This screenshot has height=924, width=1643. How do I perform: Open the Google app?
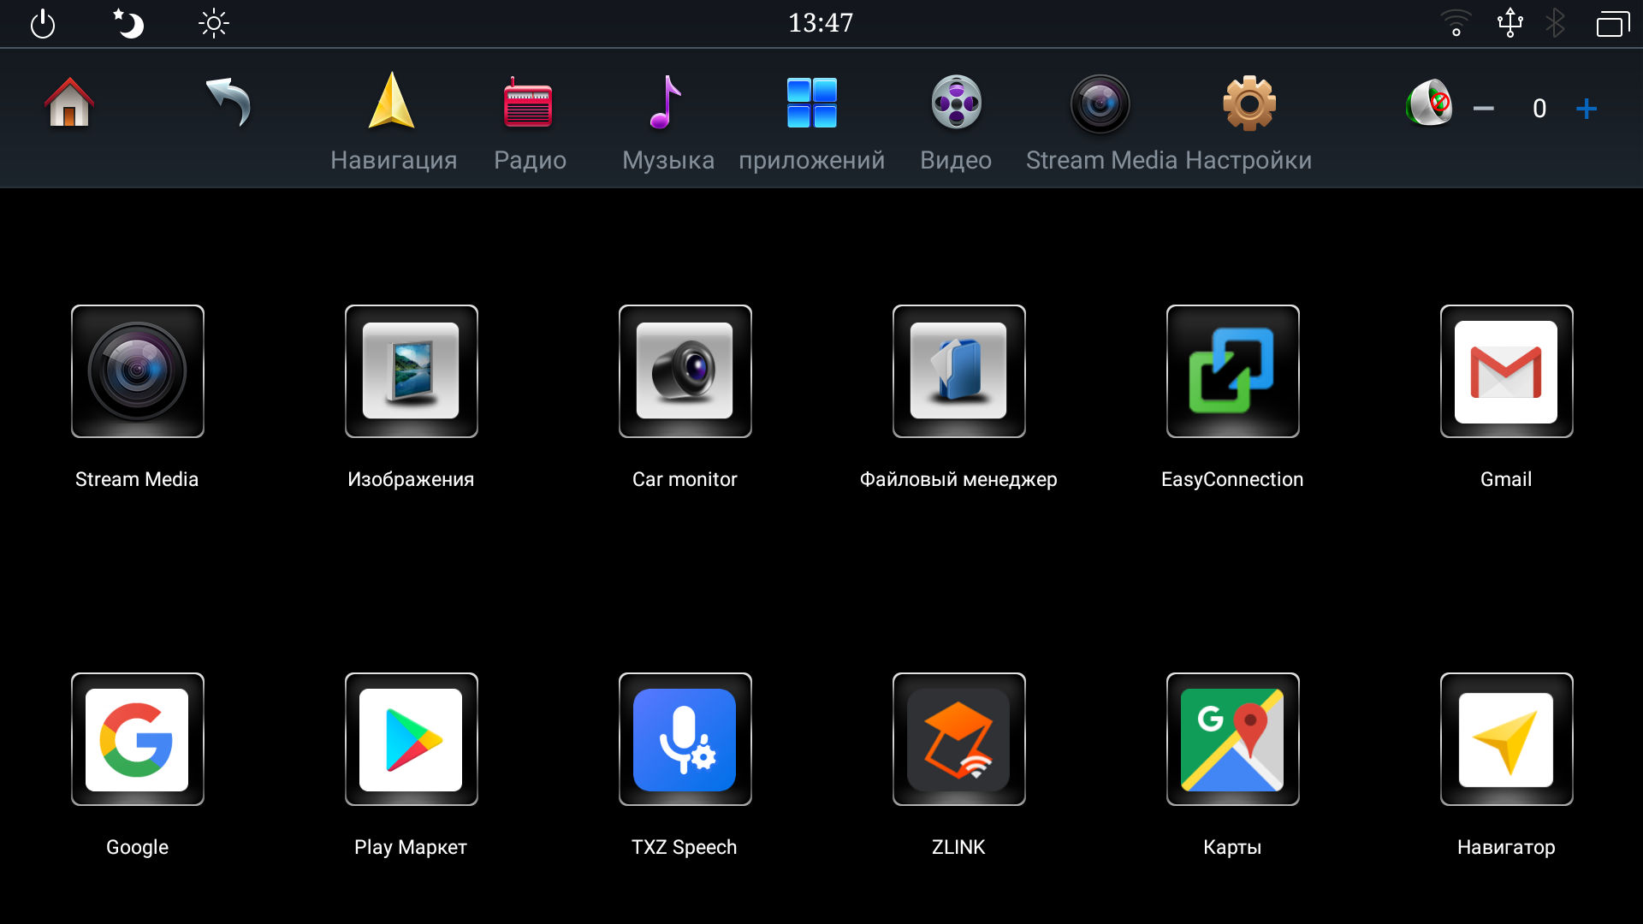pyautogui.click(x=138, y=739)
